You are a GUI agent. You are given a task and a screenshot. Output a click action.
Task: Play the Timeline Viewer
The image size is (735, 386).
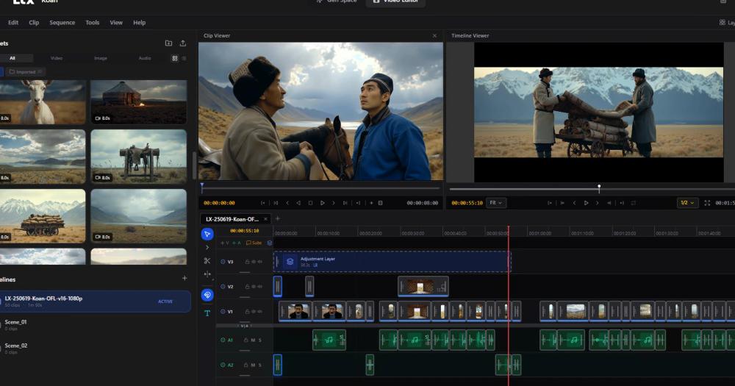pos(586,203)
